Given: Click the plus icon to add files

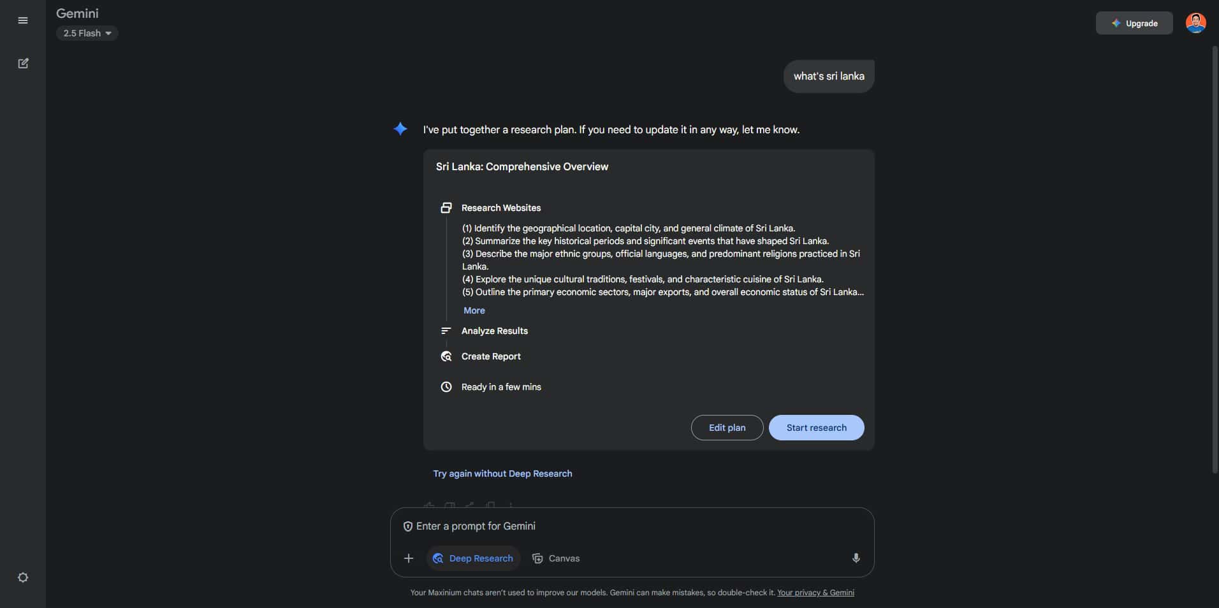Looking at the screenshot, I should (409, 558).
